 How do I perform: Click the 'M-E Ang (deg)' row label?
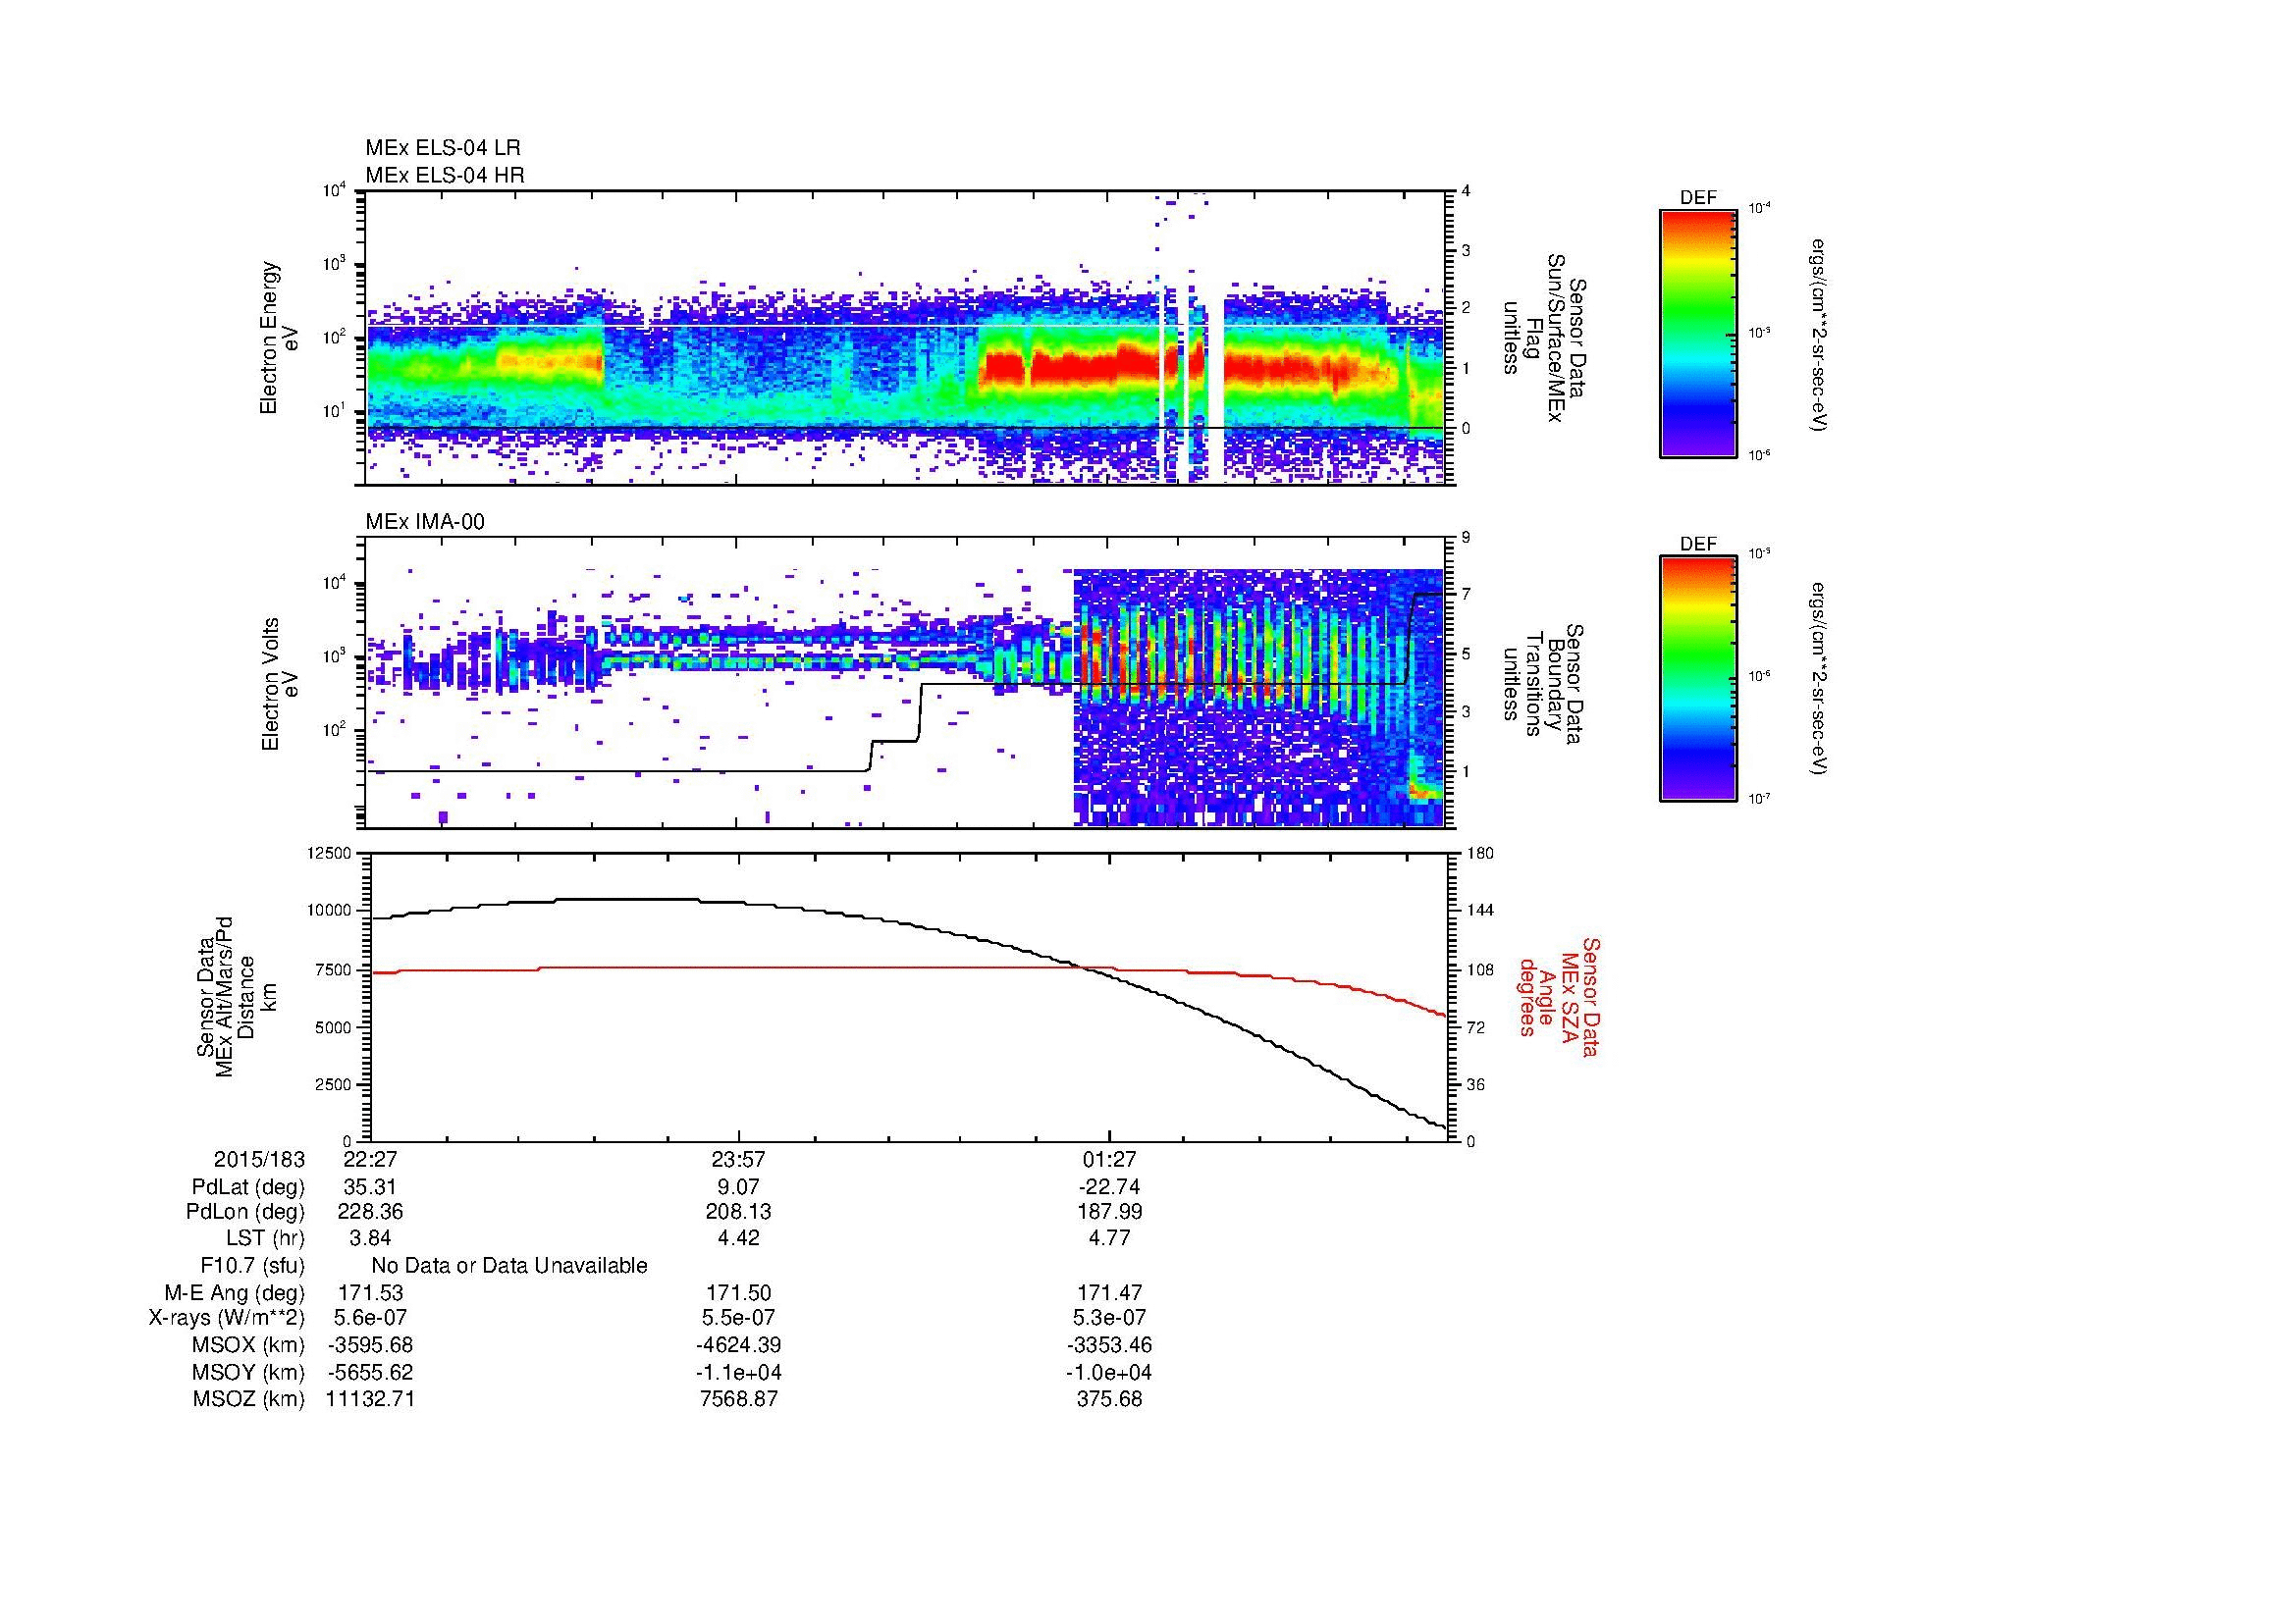(235, 1293)
